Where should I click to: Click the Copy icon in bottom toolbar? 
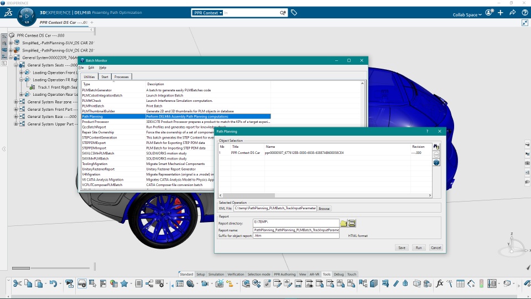(x=28, y=283)
